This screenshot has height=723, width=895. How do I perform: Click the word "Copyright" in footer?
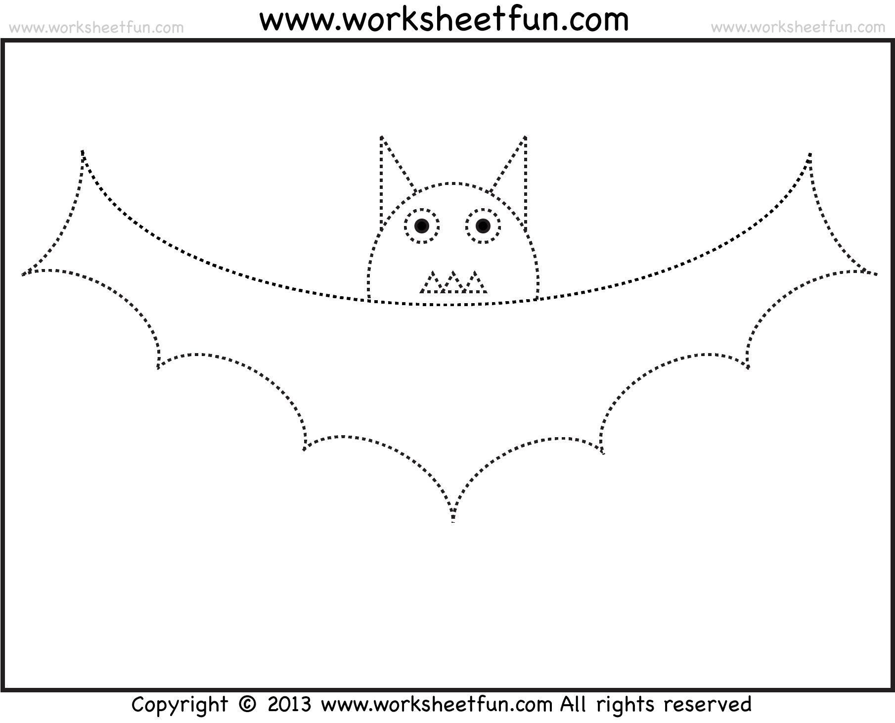tap(180, 704)
